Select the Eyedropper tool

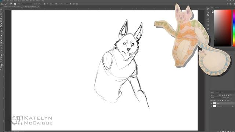(x=1, y=23)
